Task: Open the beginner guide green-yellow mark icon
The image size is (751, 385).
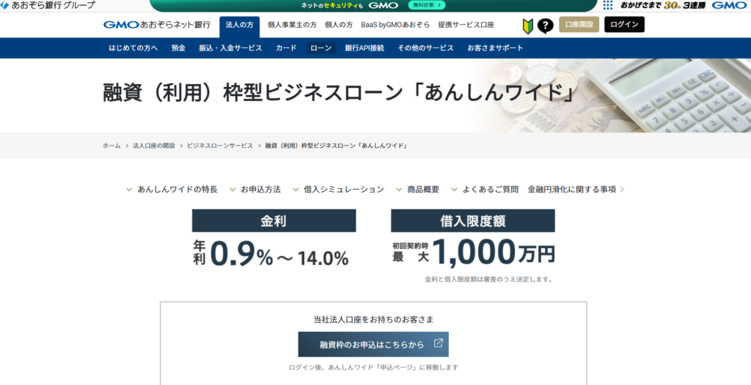Action: tap(527, 26)
